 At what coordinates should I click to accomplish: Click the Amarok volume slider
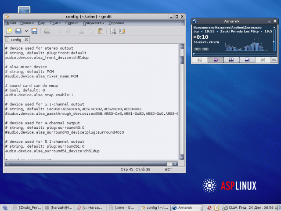(274, 40)
